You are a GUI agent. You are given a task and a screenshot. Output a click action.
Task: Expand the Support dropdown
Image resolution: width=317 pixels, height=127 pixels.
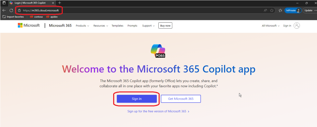[148, 26]
